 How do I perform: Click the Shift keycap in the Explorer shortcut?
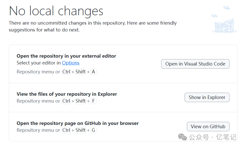[x=80, y=101]
